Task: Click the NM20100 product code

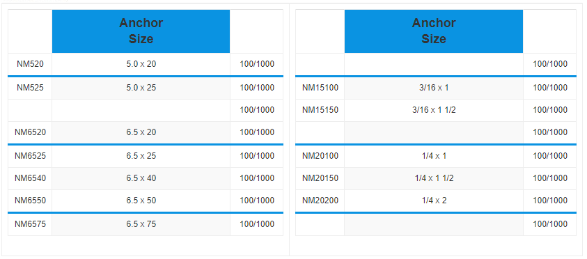Action: point(320,156)
